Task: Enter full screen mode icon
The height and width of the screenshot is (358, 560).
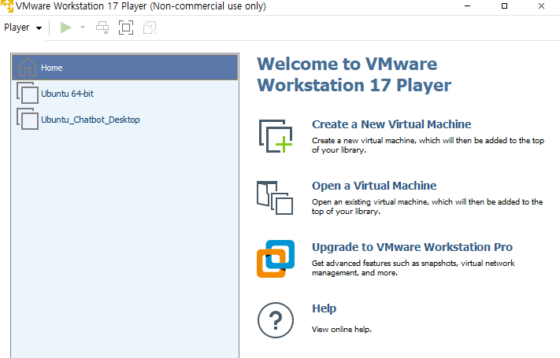Action: (x=126, y=28)
